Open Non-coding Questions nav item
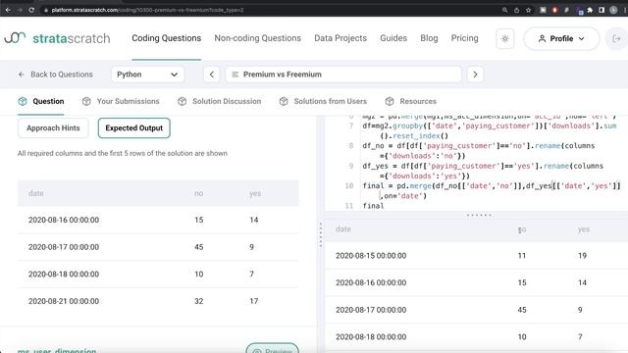Screen dimensions: 628x353 (x=257, y=38)
